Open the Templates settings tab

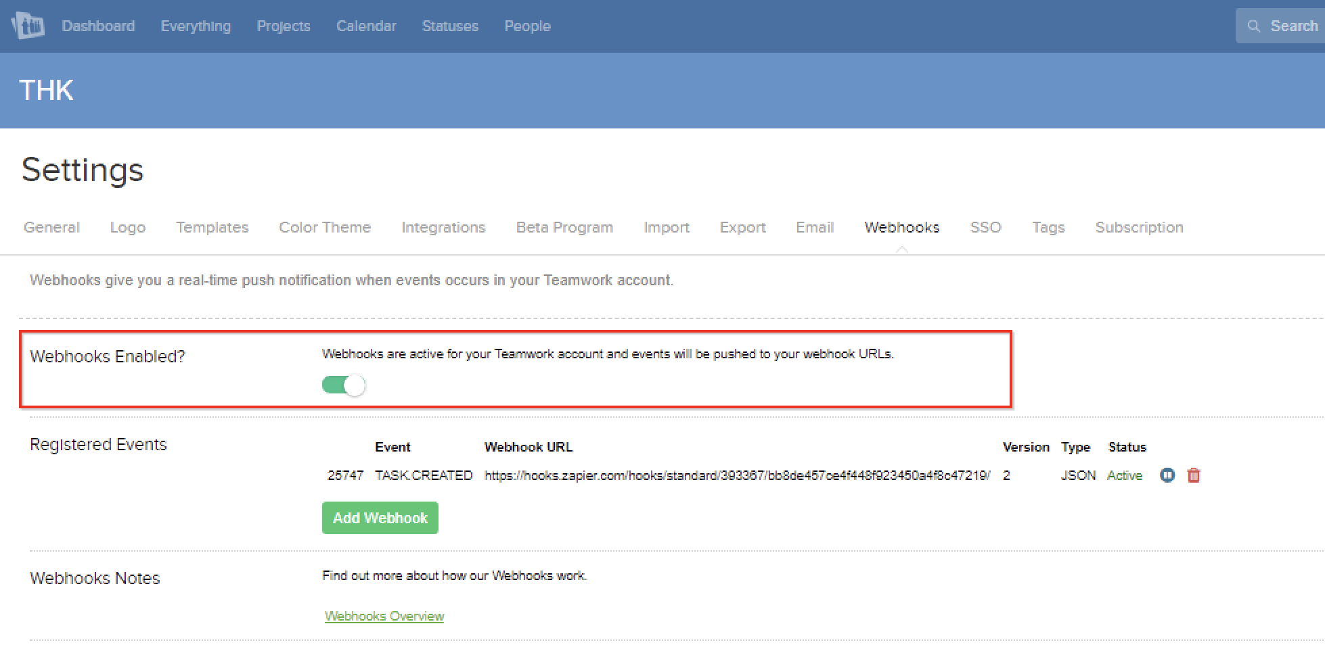point(212,227)
